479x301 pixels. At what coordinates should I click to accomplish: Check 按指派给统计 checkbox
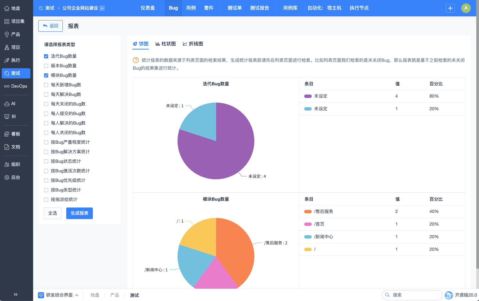(46, 200)
